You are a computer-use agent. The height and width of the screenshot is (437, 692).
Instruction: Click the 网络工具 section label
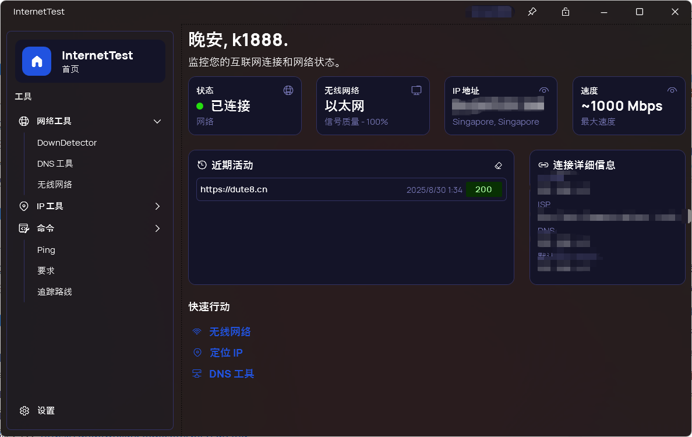click(x=54, y=121)
